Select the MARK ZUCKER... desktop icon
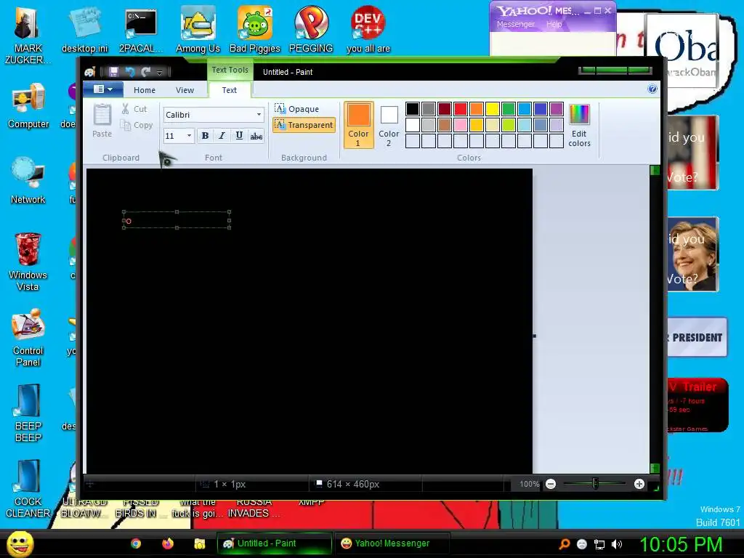The image size is (744, 558). (x=28, y=34)
